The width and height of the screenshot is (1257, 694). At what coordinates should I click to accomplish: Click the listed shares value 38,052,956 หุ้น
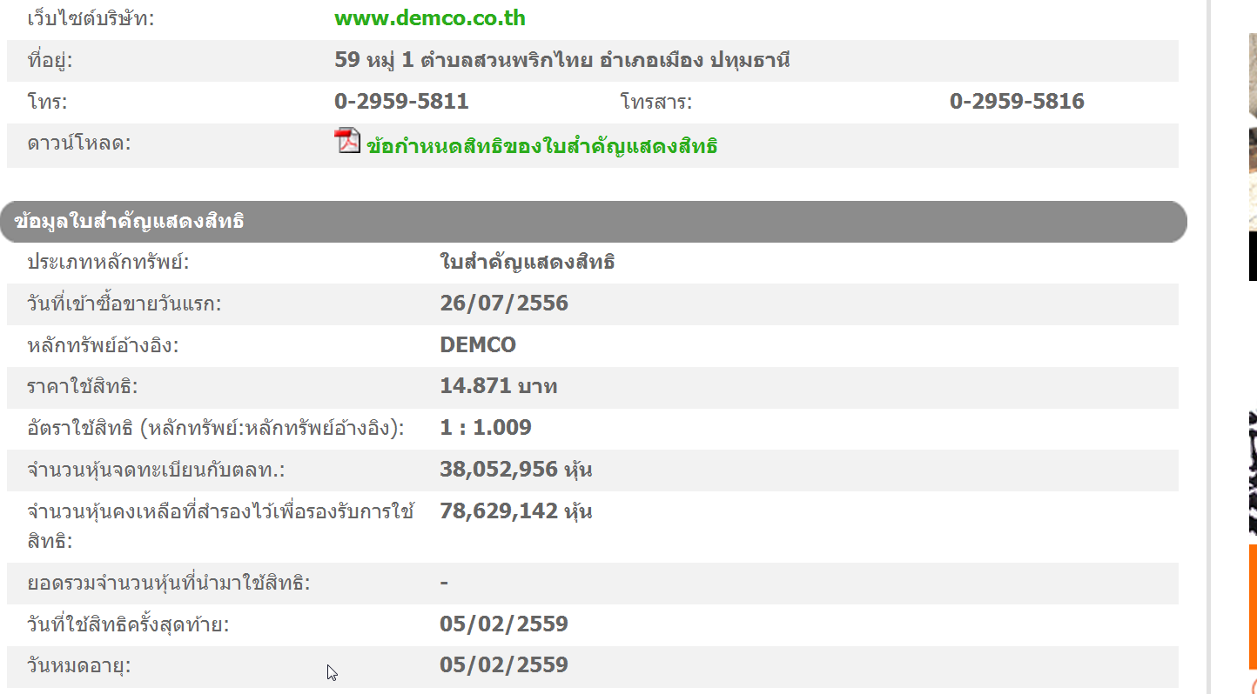tap(516, 470)
